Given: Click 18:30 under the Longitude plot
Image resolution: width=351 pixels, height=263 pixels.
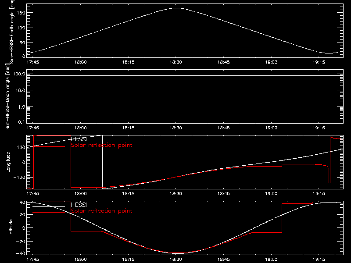Looking at the screenshot, I should coord(176,194).
